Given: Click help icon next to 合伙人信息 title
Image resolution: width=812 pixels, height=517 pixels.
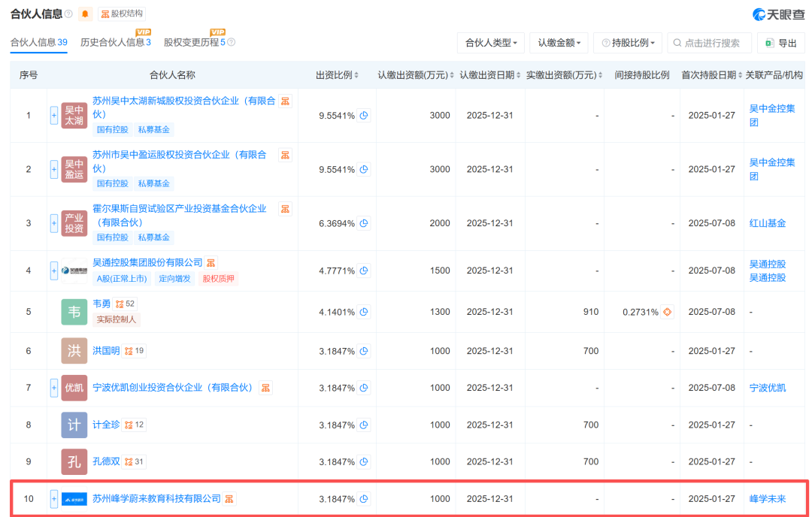Looking at the screenshot, I should (x=69, y=14).
